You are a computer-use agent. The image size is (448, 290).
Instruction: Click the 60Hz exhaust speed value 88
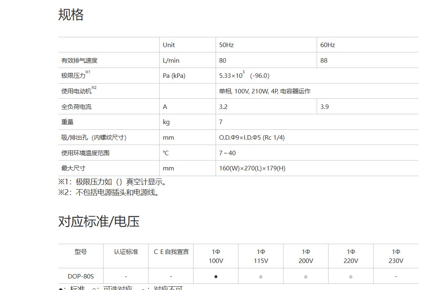324,61
